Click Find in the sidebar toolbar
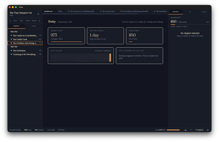 tap(15, 21)
